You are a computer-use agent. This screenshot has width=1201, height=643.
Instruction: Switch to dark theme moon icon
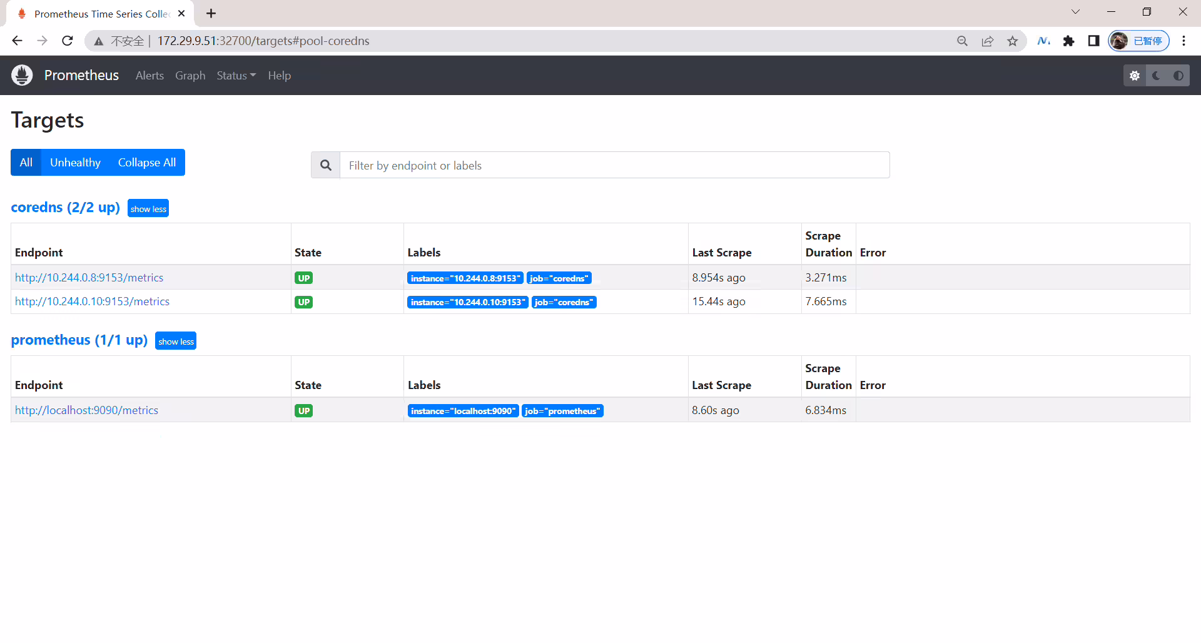1157,76
